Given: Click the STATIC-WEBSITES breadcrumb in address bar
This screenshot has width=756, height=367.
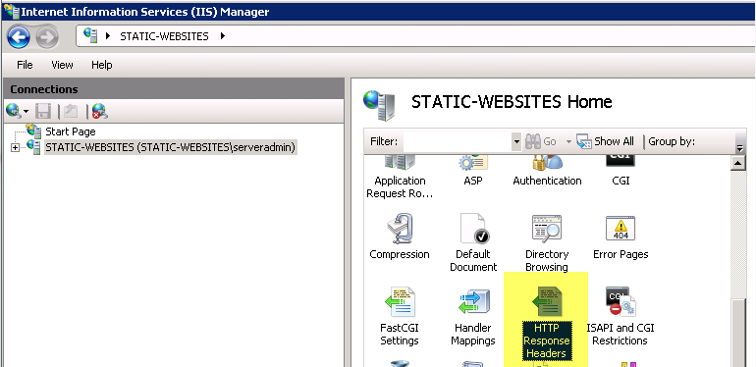Looking at the screenshot, I should click(164, 36).
